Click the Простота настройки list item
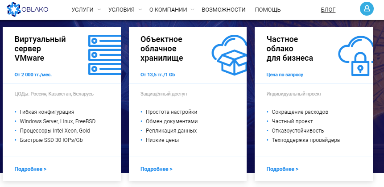Image resolution: width=384 pixels, height=187 pixels. [171, 112]
